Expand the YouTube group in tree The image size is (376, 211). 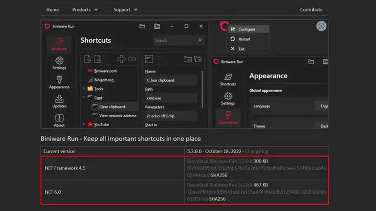(84, 125)
